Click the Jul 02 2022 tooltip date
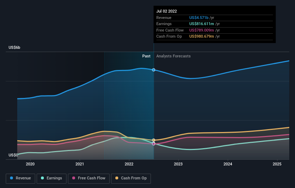 166,11
